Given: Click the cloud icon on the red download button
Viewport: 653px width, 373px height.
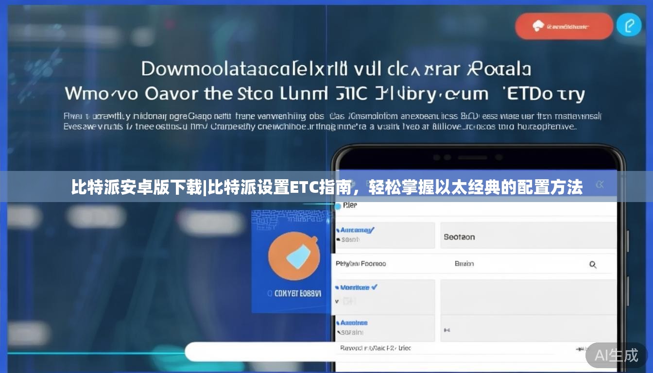Looking at the screenshot, I should coord(539,26).
